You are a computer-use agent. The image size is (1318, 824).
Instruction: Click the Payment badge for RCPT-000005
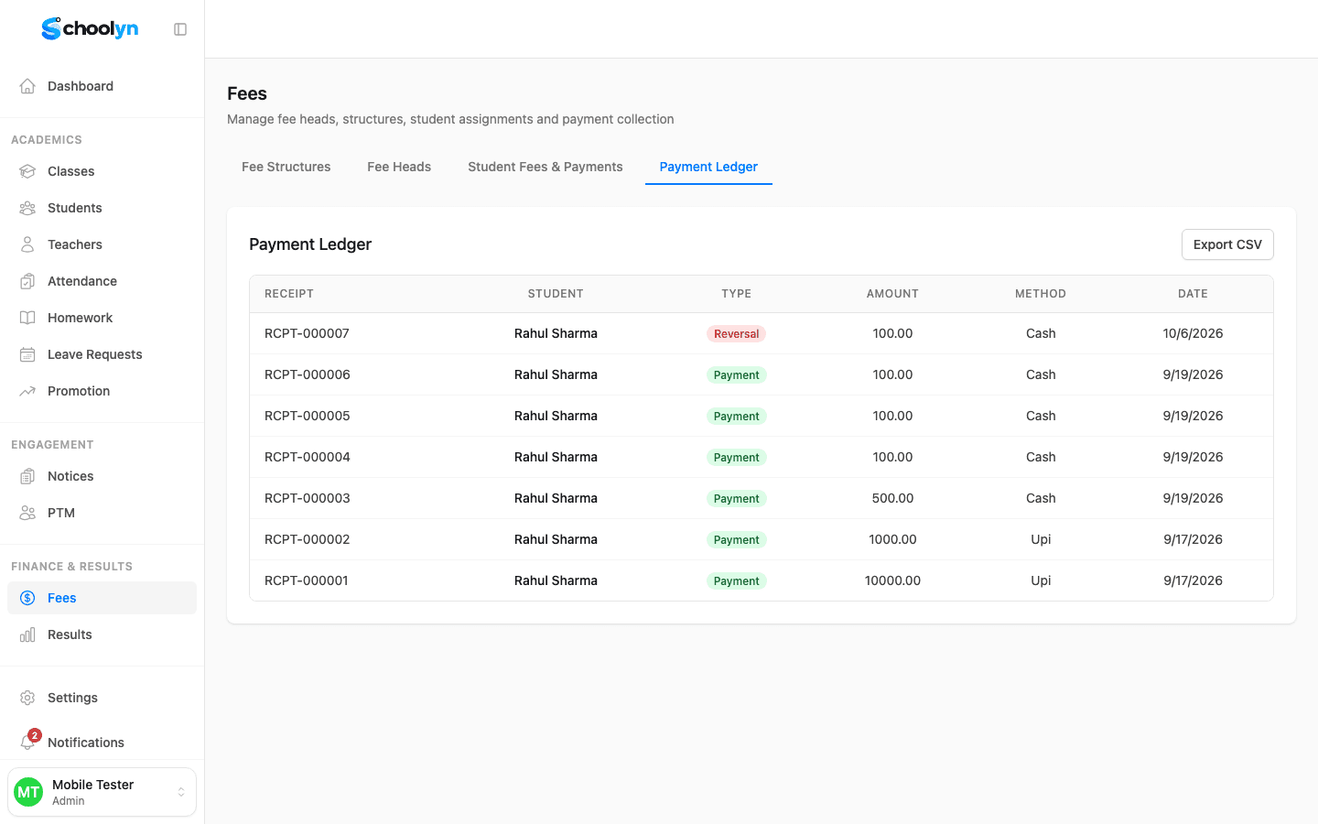click(736, 416)
